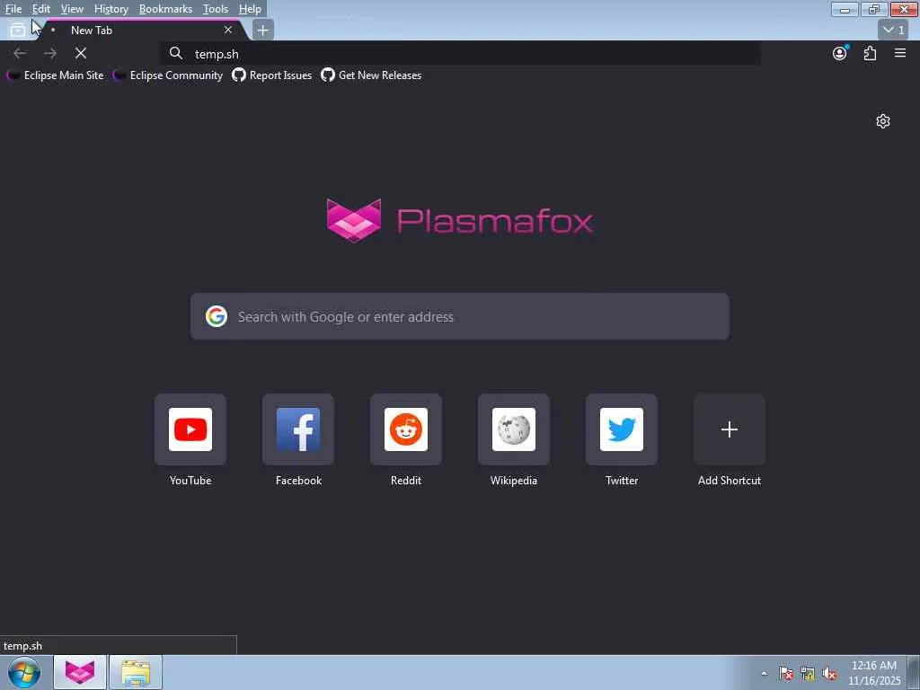920x690 pixels.
Task: Click the Action Center flag tray icon
Action: click(785, 673)
